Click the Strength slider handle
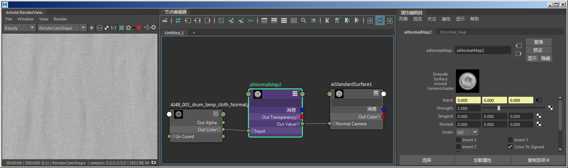The height and width of the screenshot is (168, 568). tap(499, 108)
